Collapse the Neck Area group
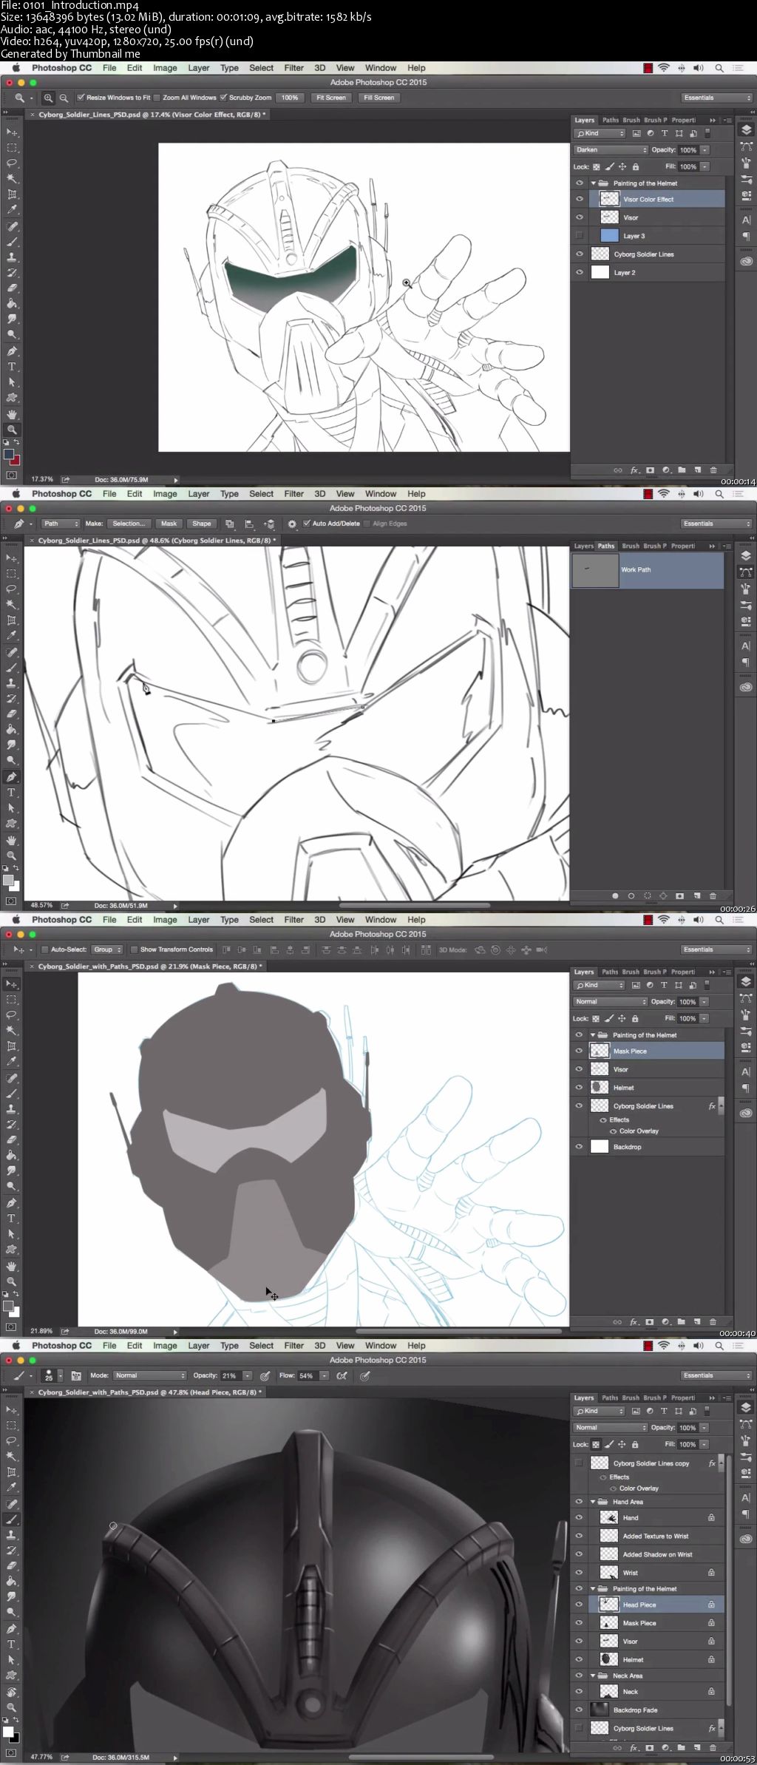 click(x=593, y=1676)
